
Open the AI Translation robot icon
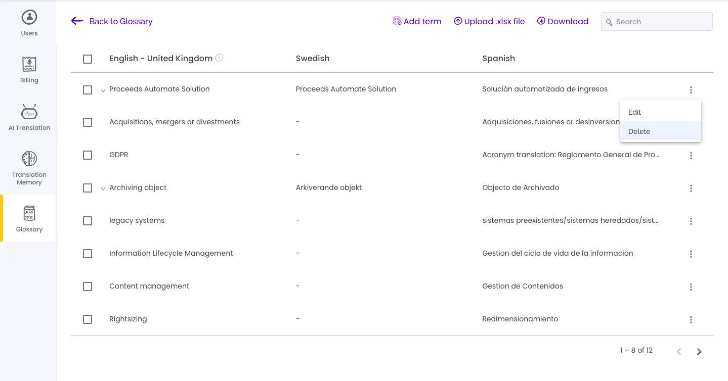[29, 112]
